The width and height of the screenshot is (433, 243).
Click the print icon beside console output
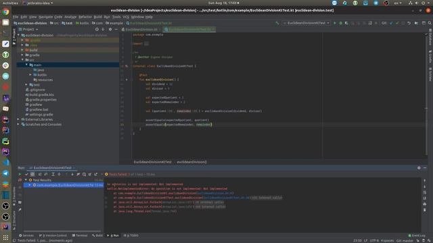424,204
